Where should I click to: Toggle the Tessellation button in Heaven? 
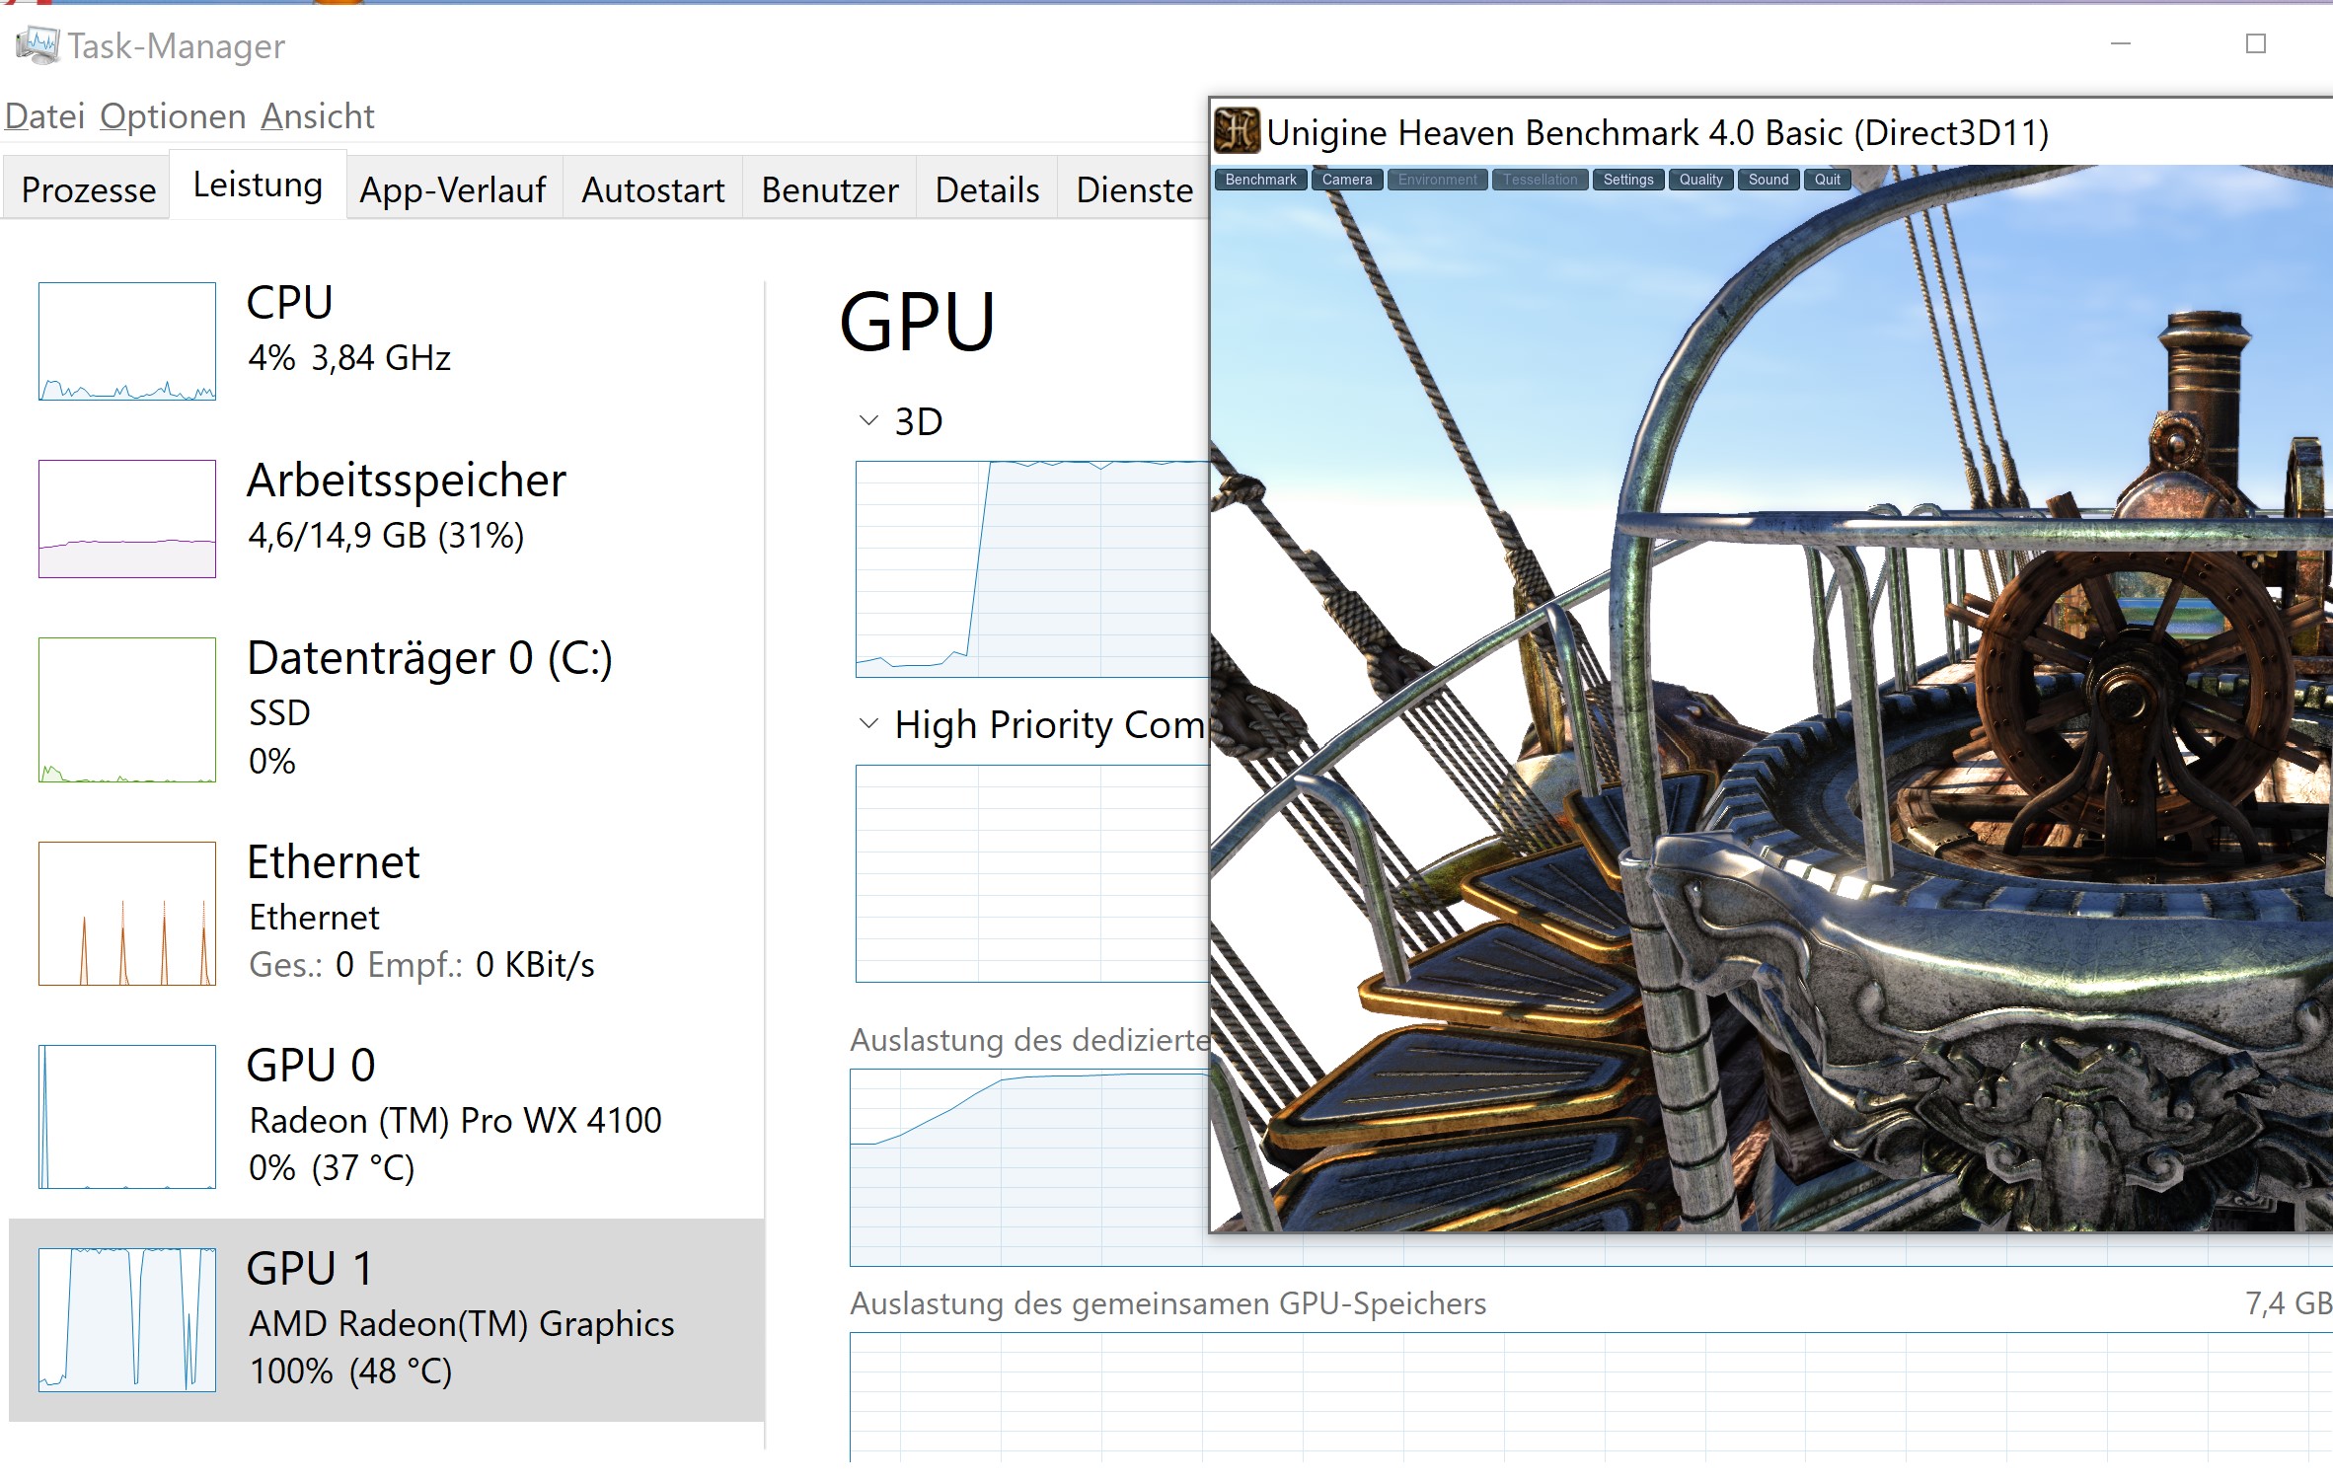(1540, 180)
